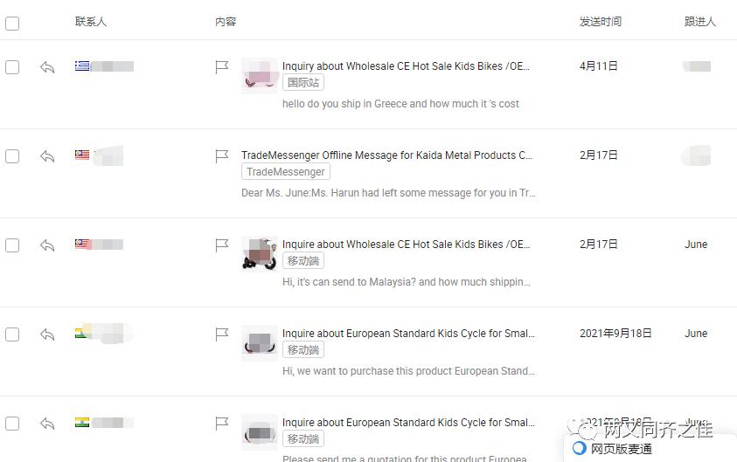Click the 联系人 column header
This screenshot has width=737, height=462.
click(x=91, y=22)
